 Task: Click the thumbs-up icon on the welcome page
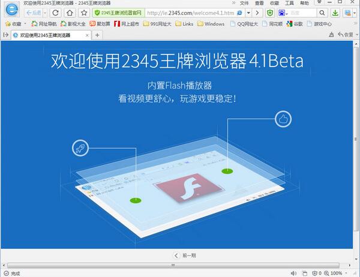[282, 119]
